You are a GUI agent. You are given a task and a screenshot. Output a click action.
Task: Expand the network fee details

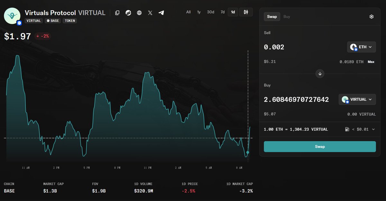tap(373, 129)
